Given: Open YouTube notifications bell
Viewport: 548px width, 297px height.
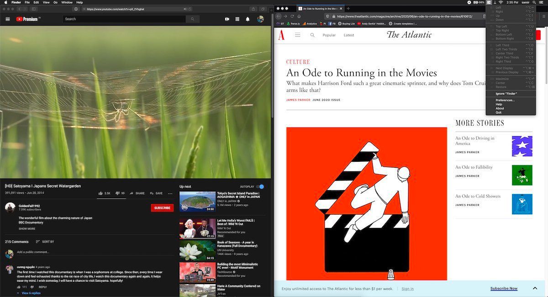Looking at the screenshot, I should coord(248,19).
